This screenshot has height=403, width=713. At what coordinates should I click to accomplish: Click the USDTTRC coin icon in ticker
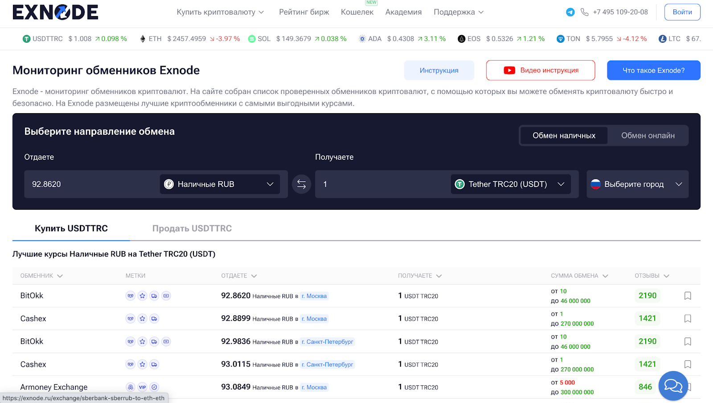click(26, 39)
